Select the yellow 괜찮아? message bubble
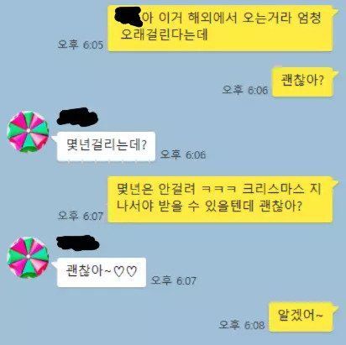 (305, 81)
